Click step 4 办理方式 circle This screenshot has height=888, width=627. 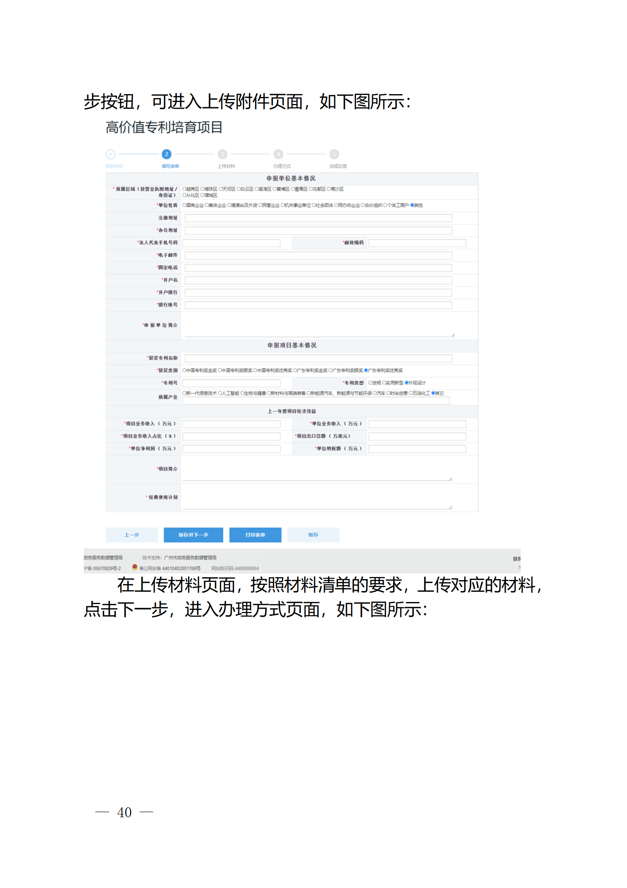pos(279,154)
